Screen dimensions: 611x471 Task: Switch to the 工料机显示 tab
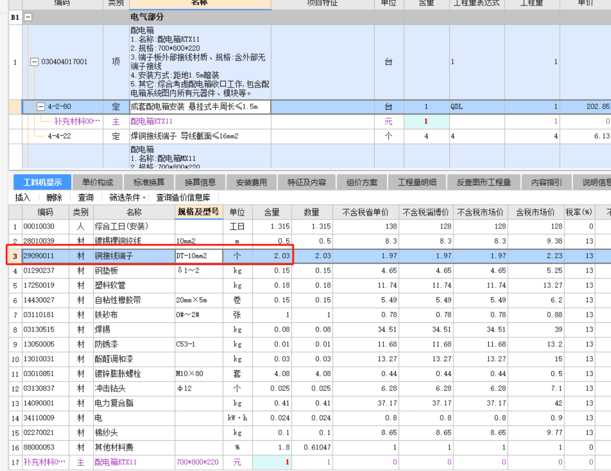(43, 182)
